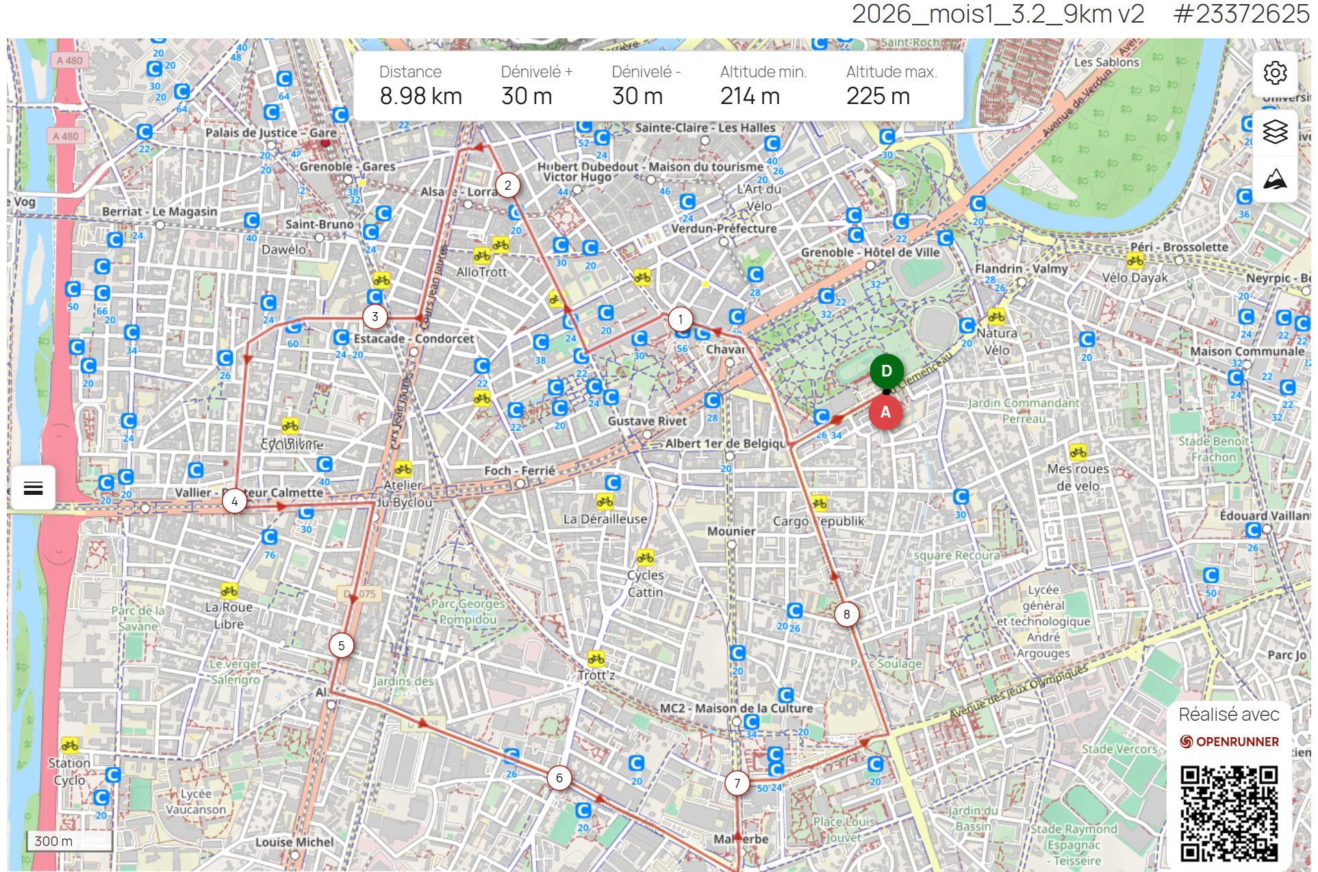The width and height of the screenshot is (1318, 872).
Task: Select route waypoint 2
Action: point(507,185)
